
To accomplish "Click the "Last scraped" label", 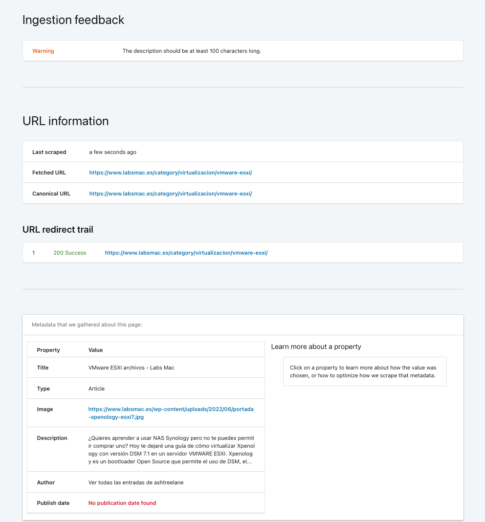I will click(x=49, y=152).
